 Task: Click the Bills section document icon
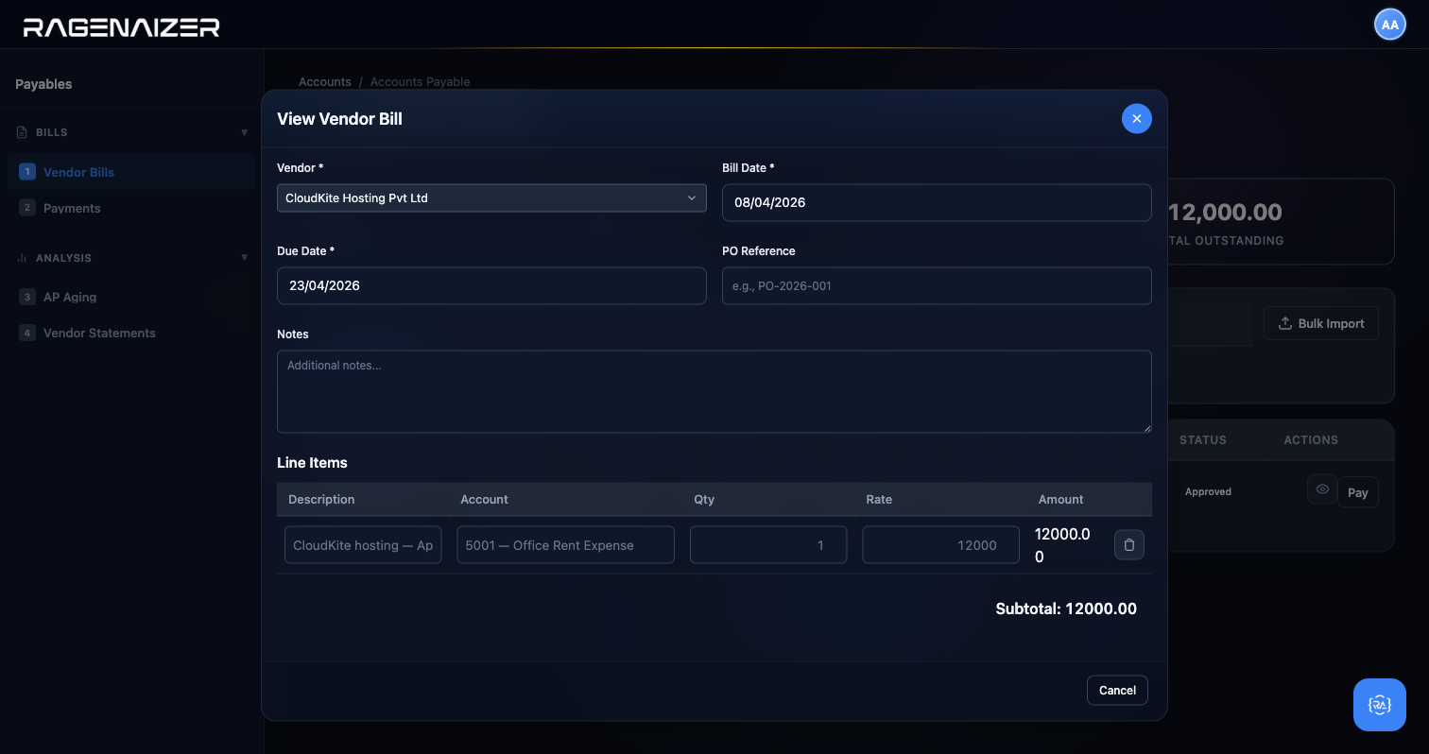(x=22, y=132)
